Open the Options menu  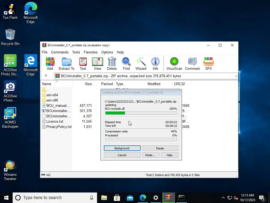coord(107,52)
